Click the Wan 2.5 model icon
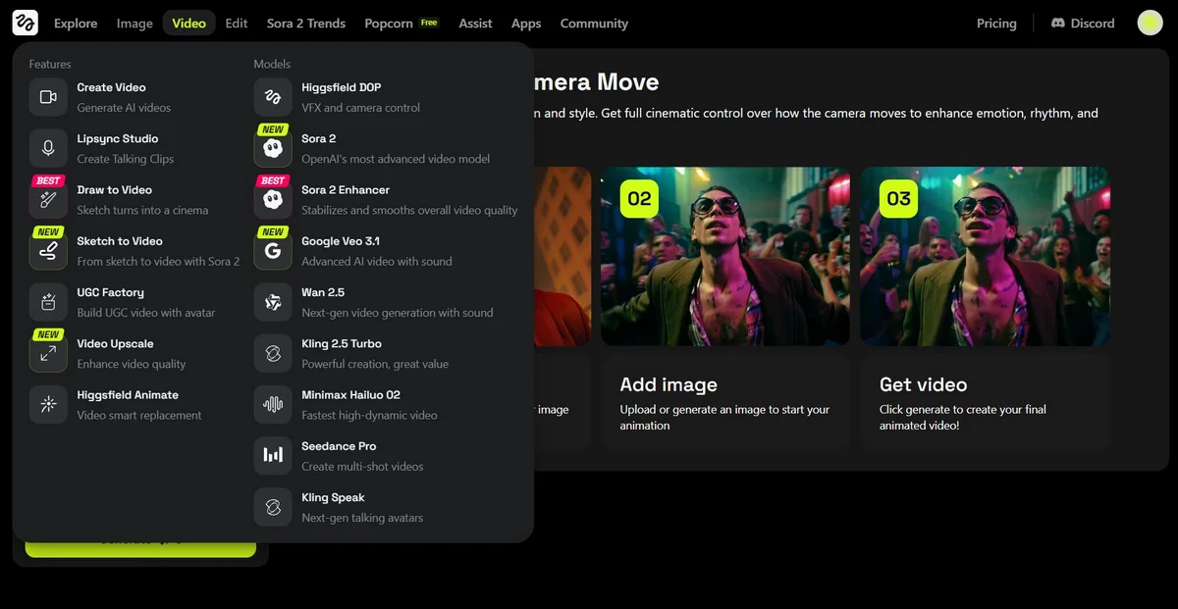 273,302
